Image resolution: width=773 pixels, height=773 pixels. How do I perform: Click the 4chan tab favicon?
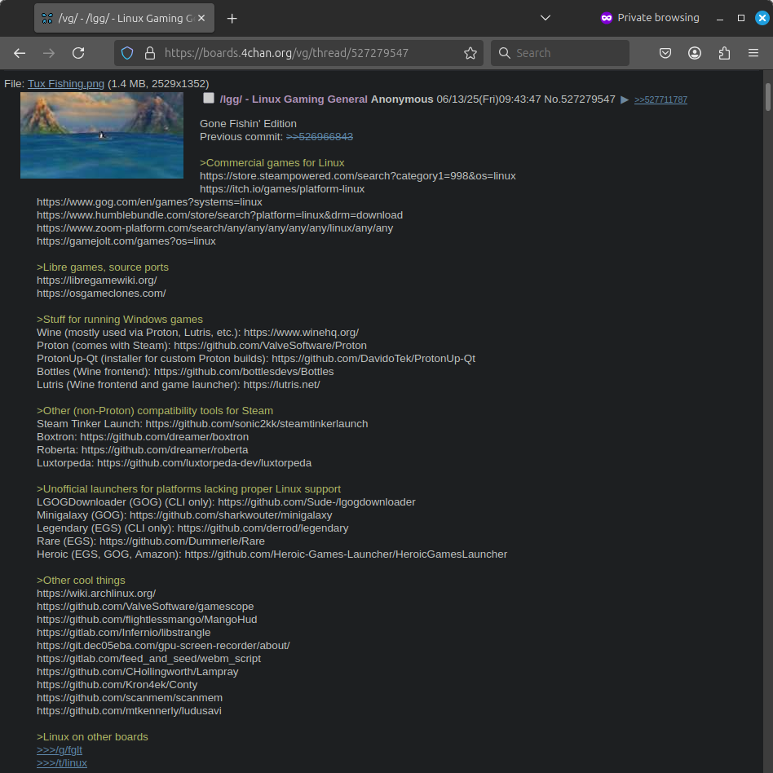(47, 18)
